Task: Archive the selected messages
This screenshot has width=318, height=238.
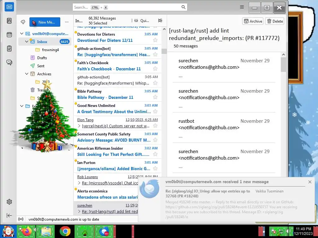Action: point(253,21)
